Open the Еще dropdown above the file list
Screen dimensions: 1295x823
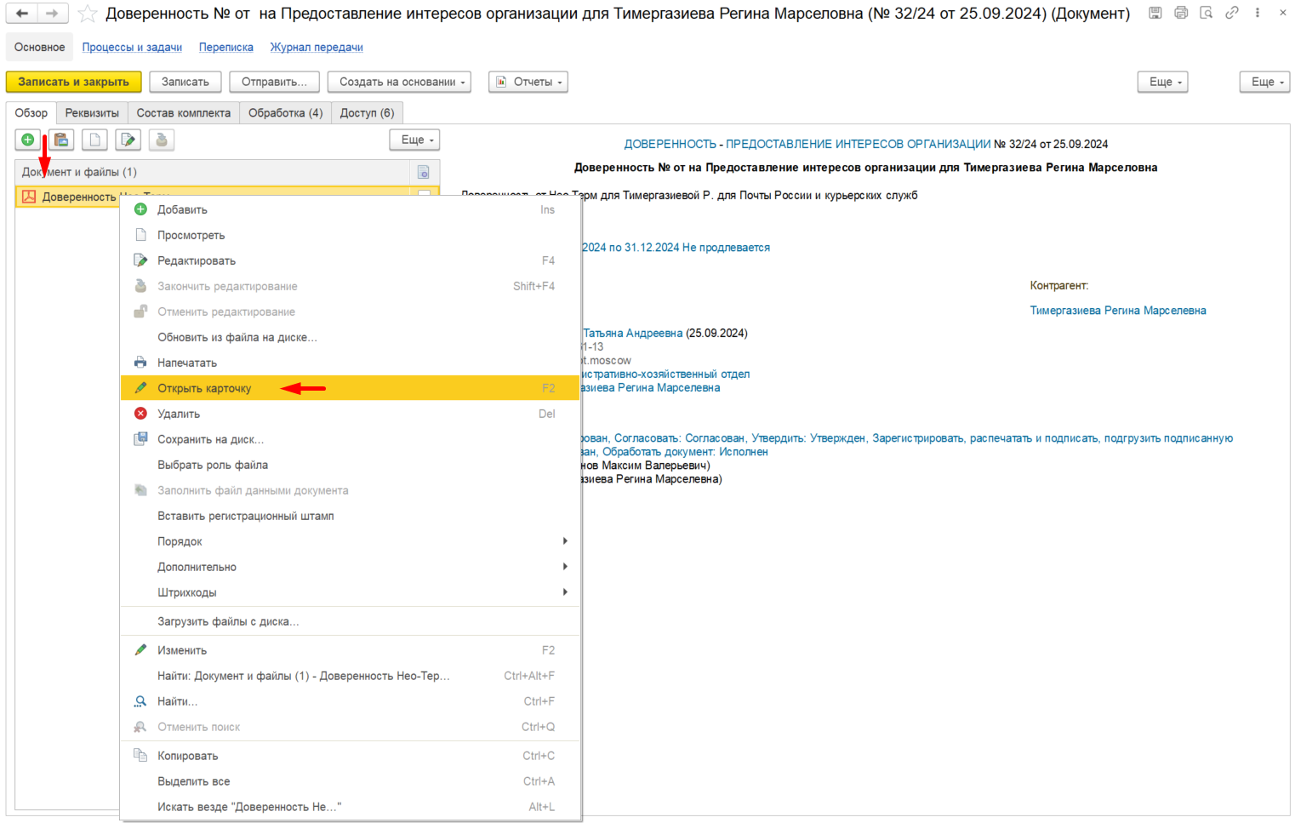[x=414, y=140]
